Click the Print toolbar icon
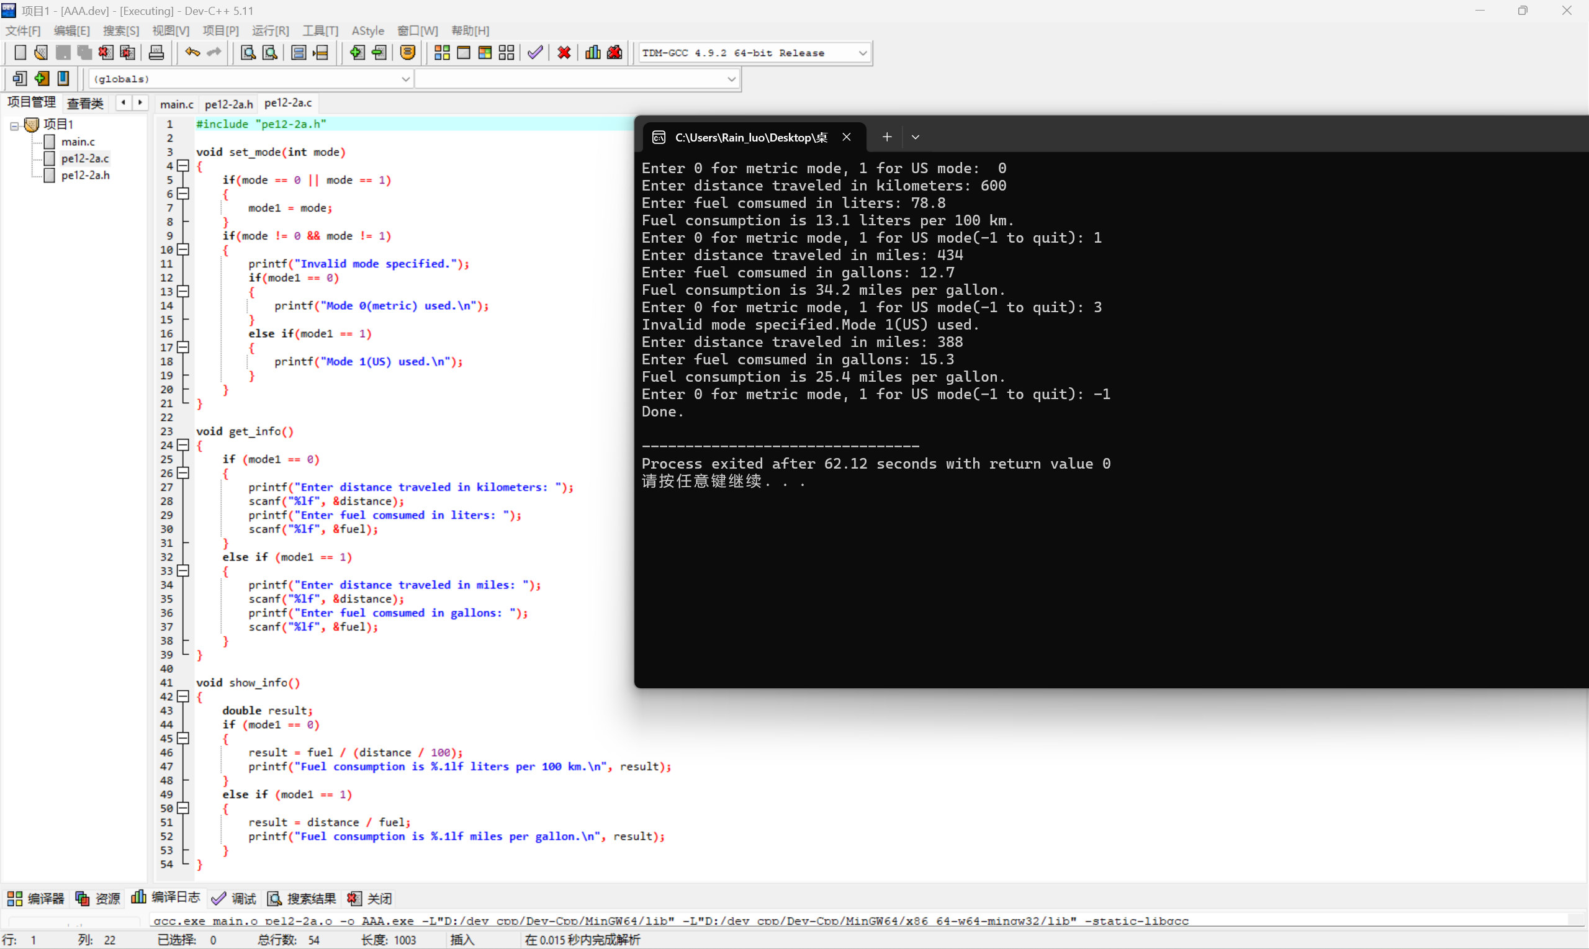Viewport: 1589px width, 949px height. (x=156, y=52)
